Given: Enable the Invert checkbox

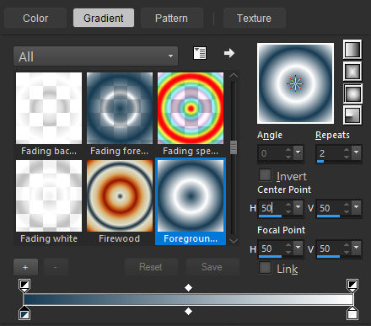Looking at the screenshot, I should point(265,174).
